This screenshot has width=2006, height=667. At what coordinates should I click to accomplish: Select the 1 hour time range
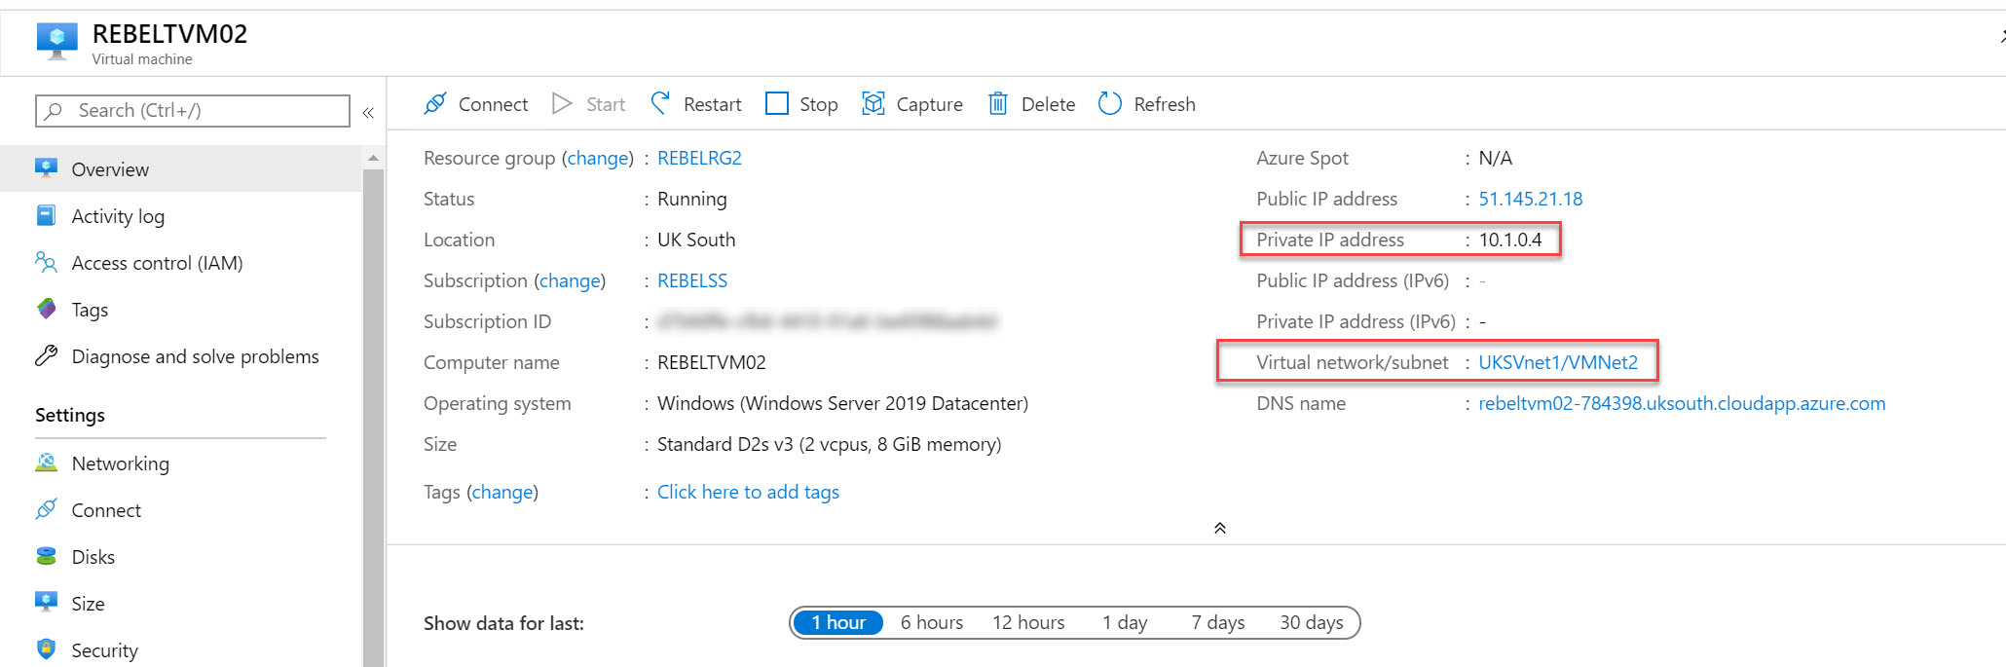point(838,622)
